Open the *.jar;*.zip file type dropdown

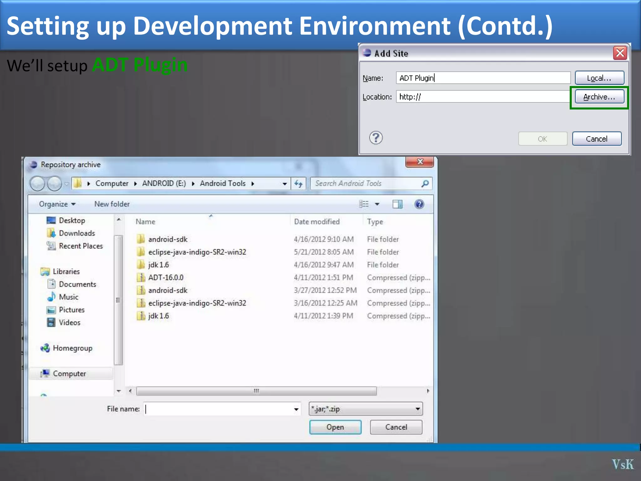365,409
